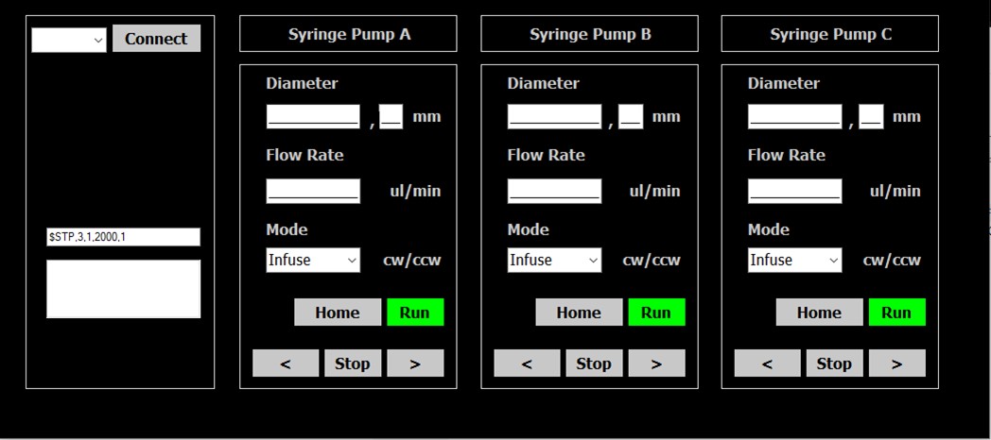Expand the Mode dropdown for Syringe Pump A

313,260
